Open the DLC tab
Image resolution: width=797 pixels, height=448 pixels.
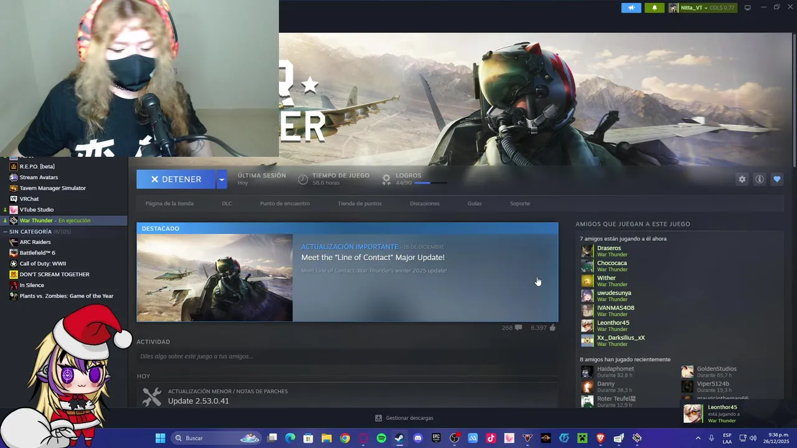pos(227,203)
